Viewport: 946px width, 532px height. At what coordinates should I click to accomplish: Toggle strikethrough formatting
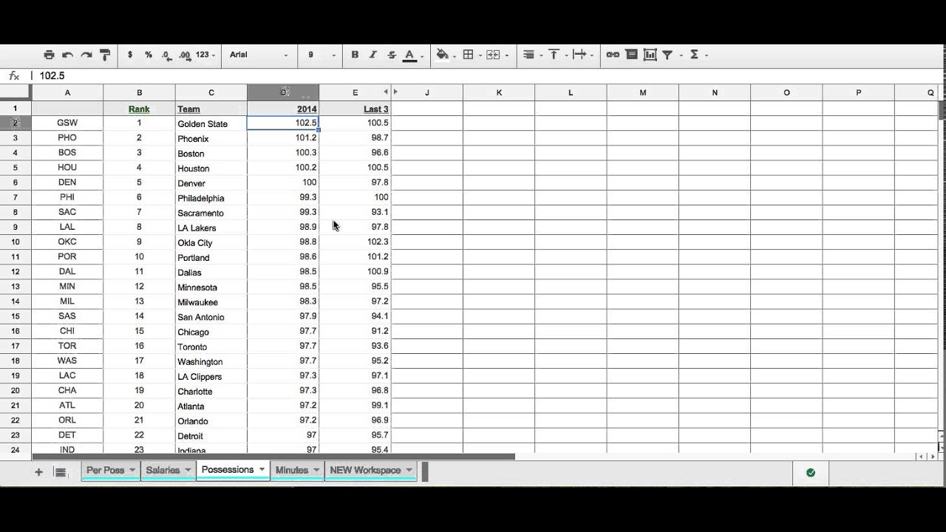(x=392, y=55)
